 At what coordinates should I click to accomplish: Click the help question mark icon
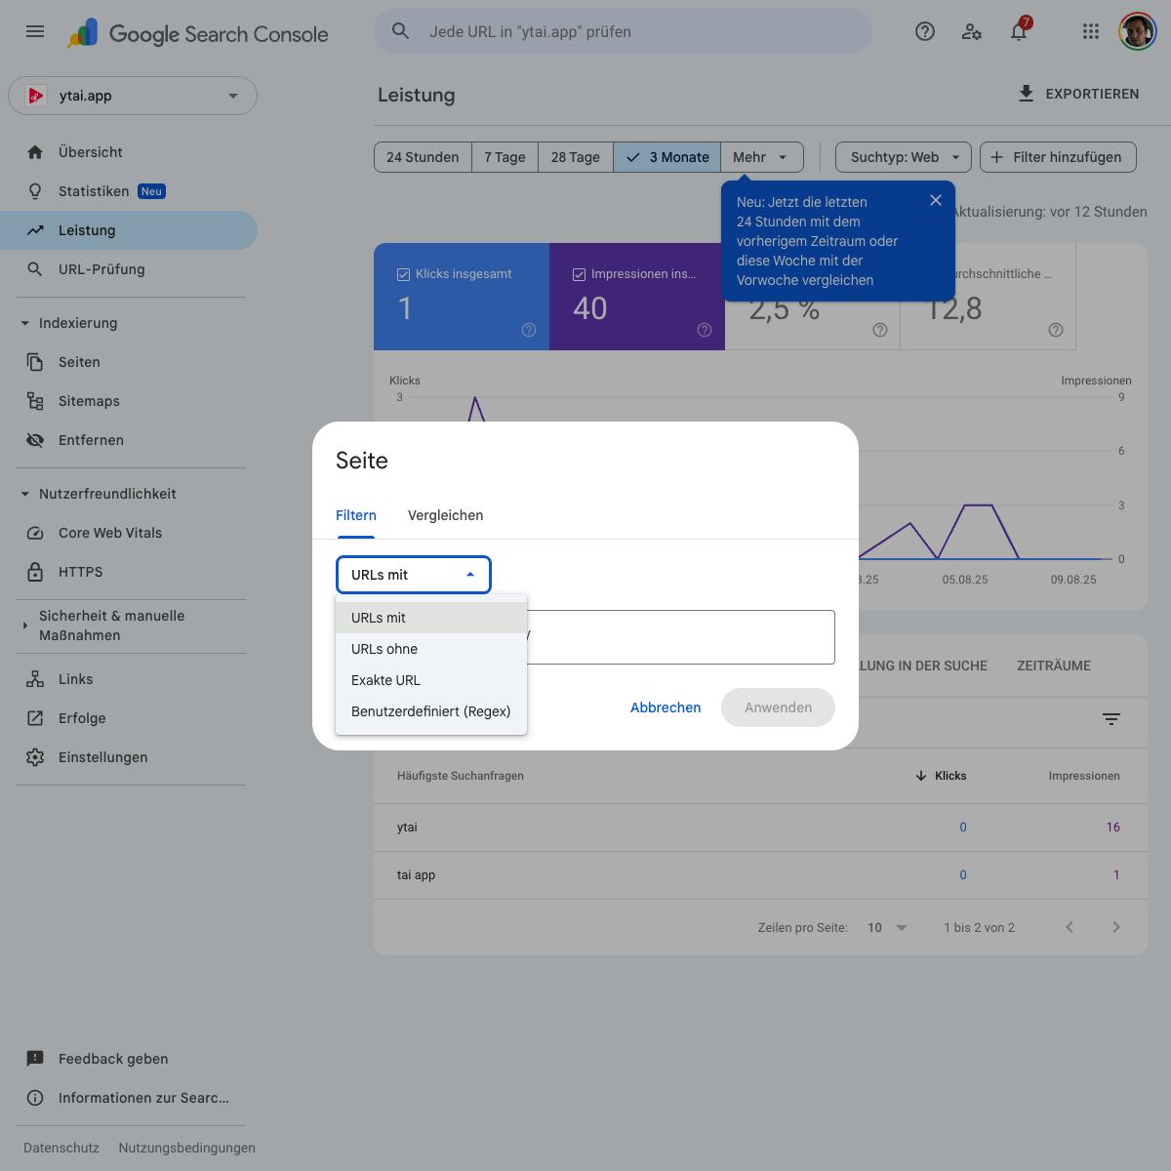click(x=925, y=31)
